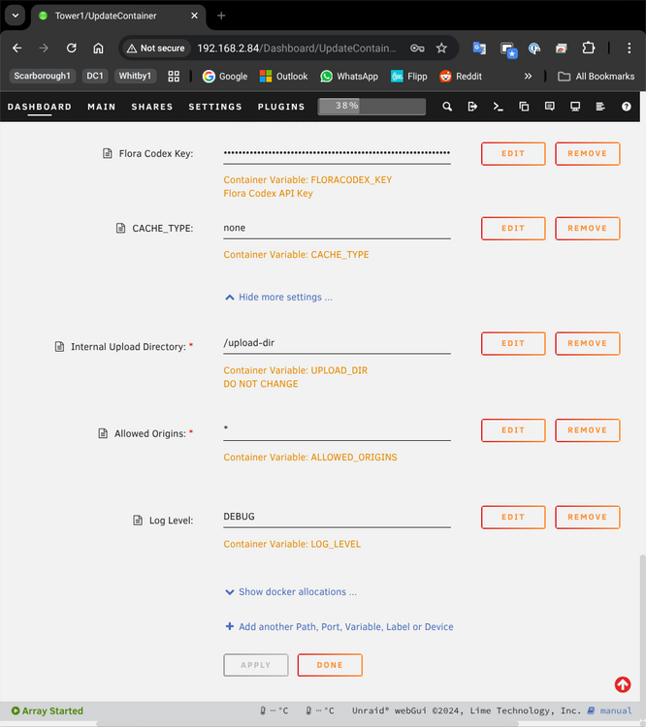Expand Show docker allocations
646x727 pixels.
click(291, 591)
